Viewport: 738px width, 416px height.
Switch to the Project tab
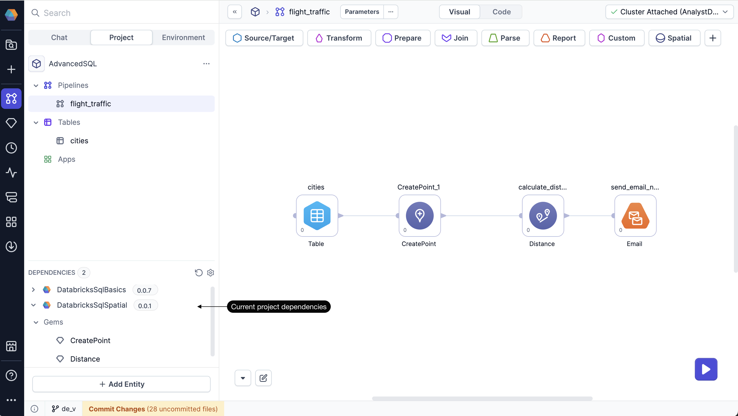coord(121,37)
